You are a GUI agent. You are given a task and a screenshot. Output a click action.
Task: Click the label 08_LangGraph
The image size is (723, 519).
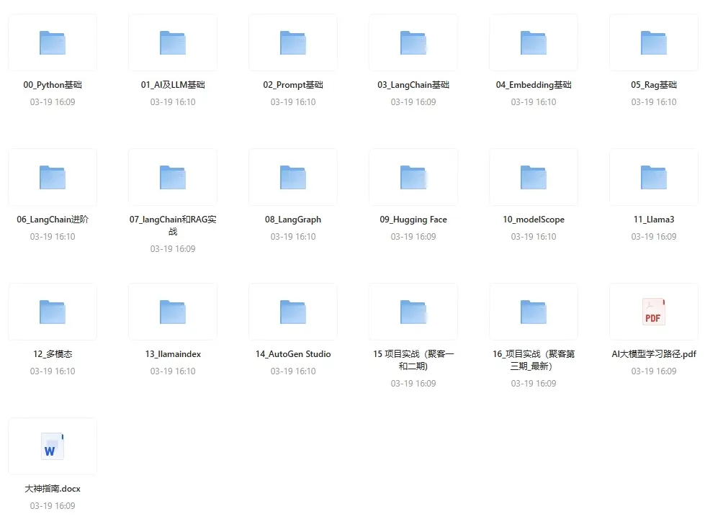293,220
